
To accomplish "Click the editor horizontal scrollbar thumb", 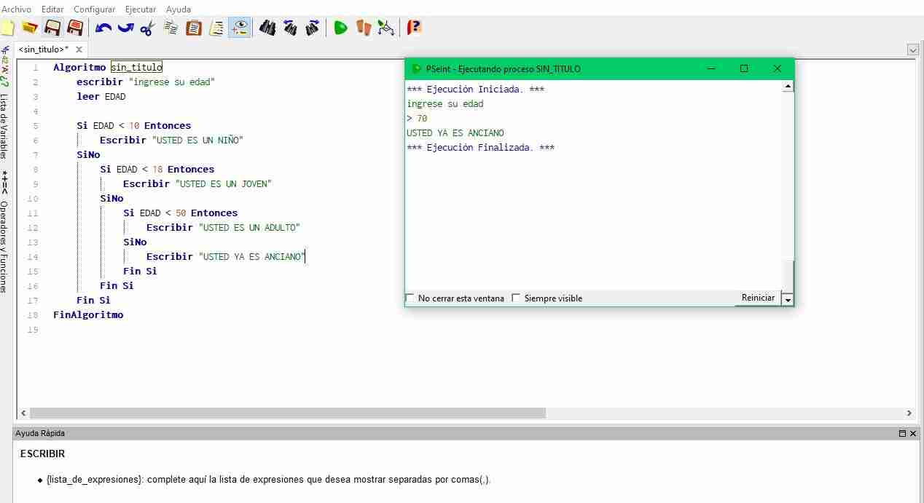I will (x=287, y=413).
